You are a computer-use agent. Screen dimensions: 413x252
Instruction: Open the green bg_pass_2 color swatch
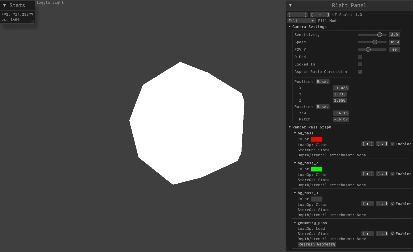[x=317, y=169]
